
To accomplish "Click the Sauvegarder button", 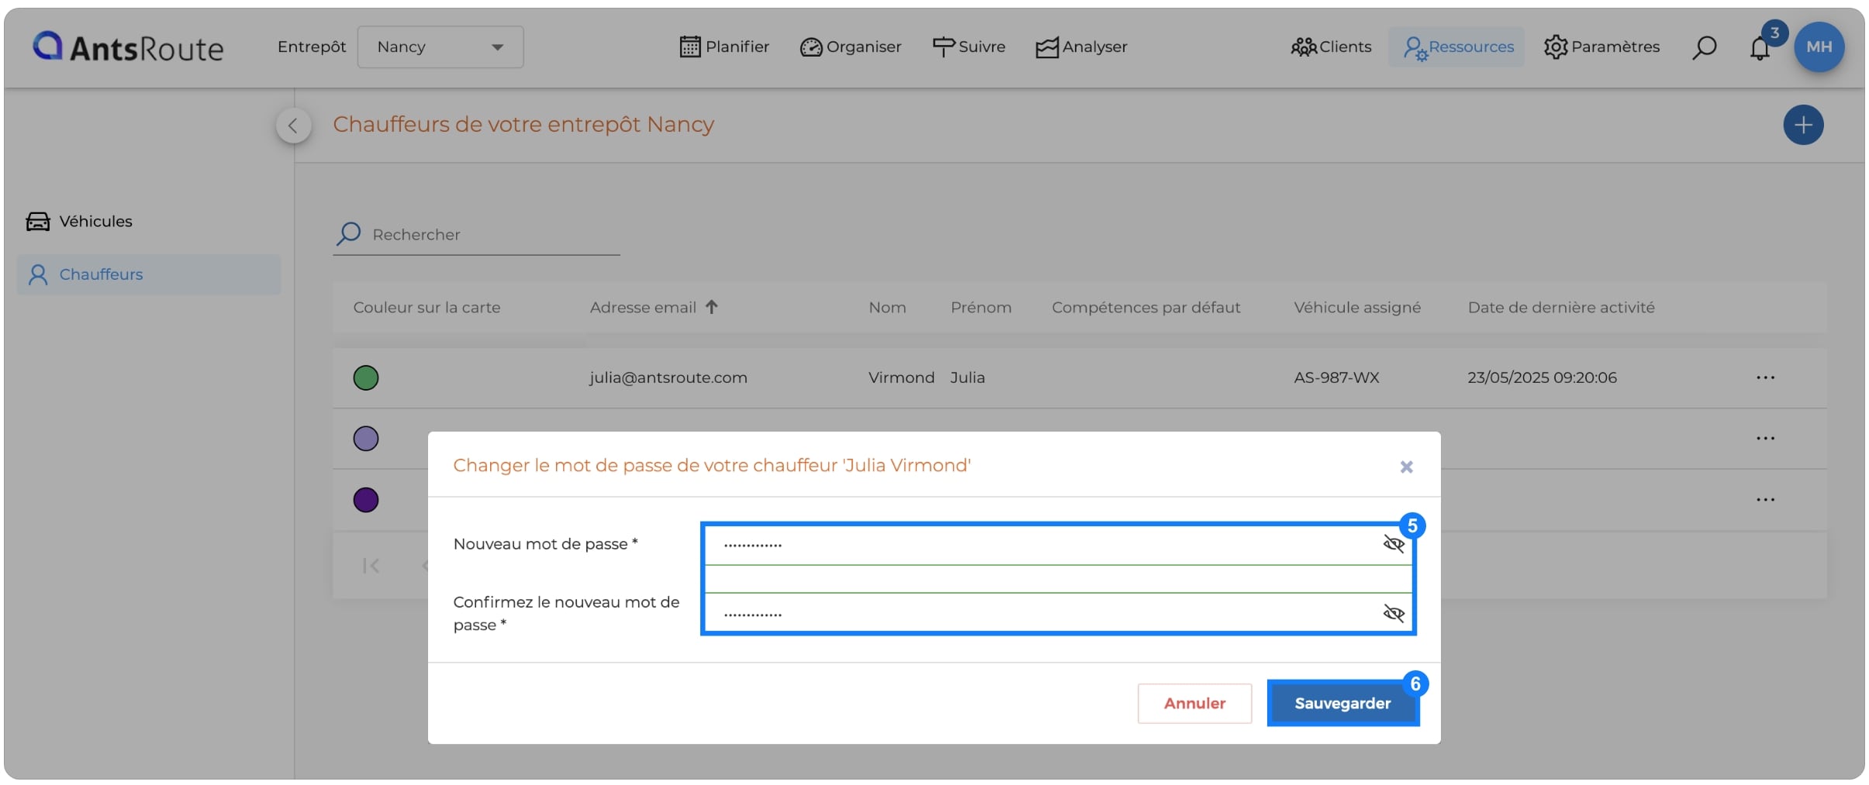I will coord(1342,703).
